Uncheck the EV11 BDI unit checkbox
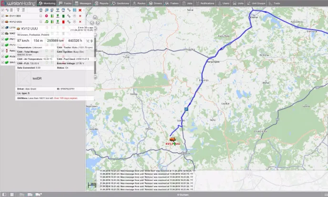 tap(3, 16)
